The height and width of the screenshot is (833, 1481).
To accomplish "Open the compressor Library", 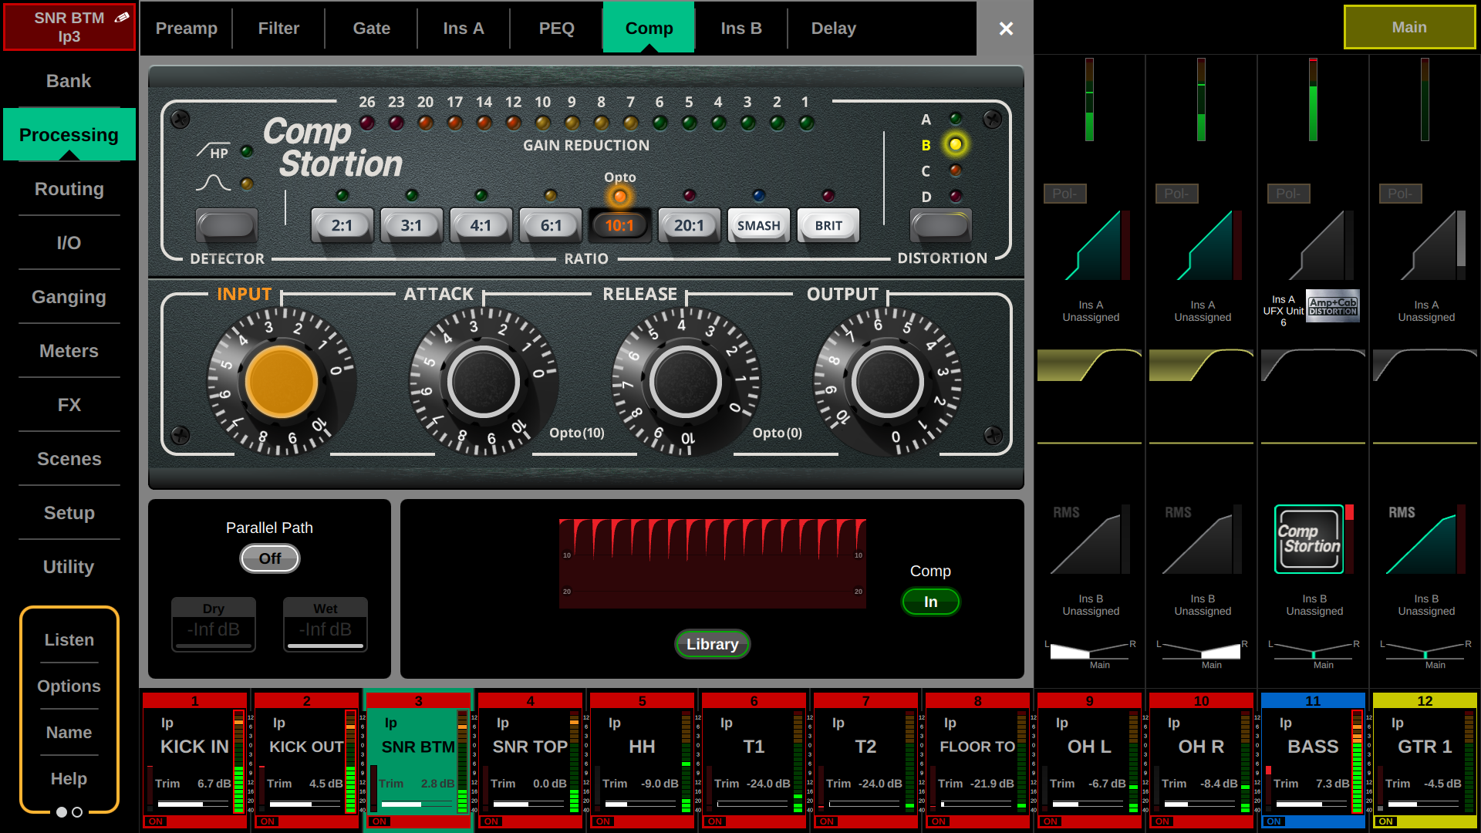I will click(712, 644).
